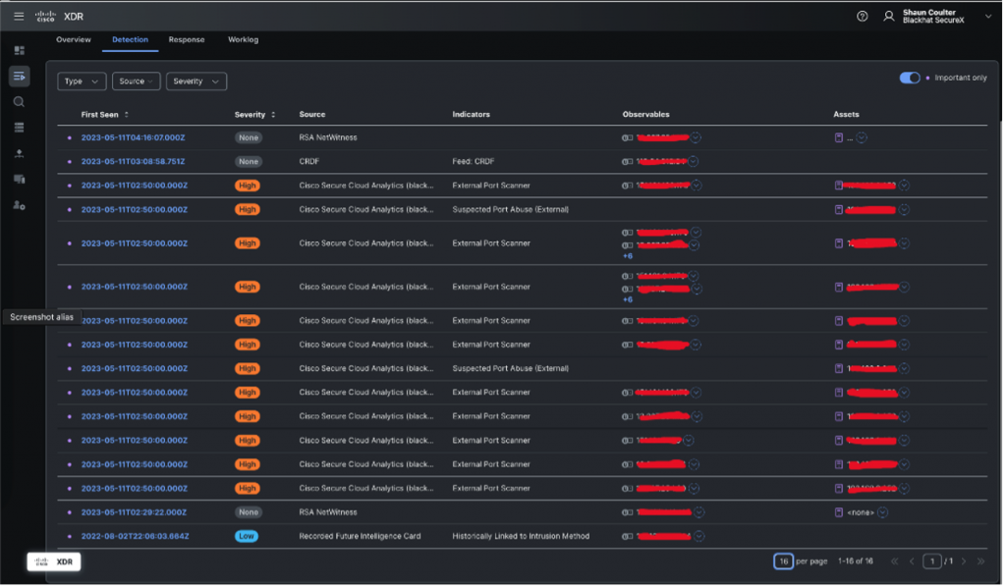
Task: Switch to the Overview tab
Action: coord(74,40)
